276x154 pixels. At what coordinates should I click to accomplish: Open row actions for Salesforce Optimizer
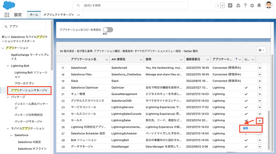coord(260,88)
